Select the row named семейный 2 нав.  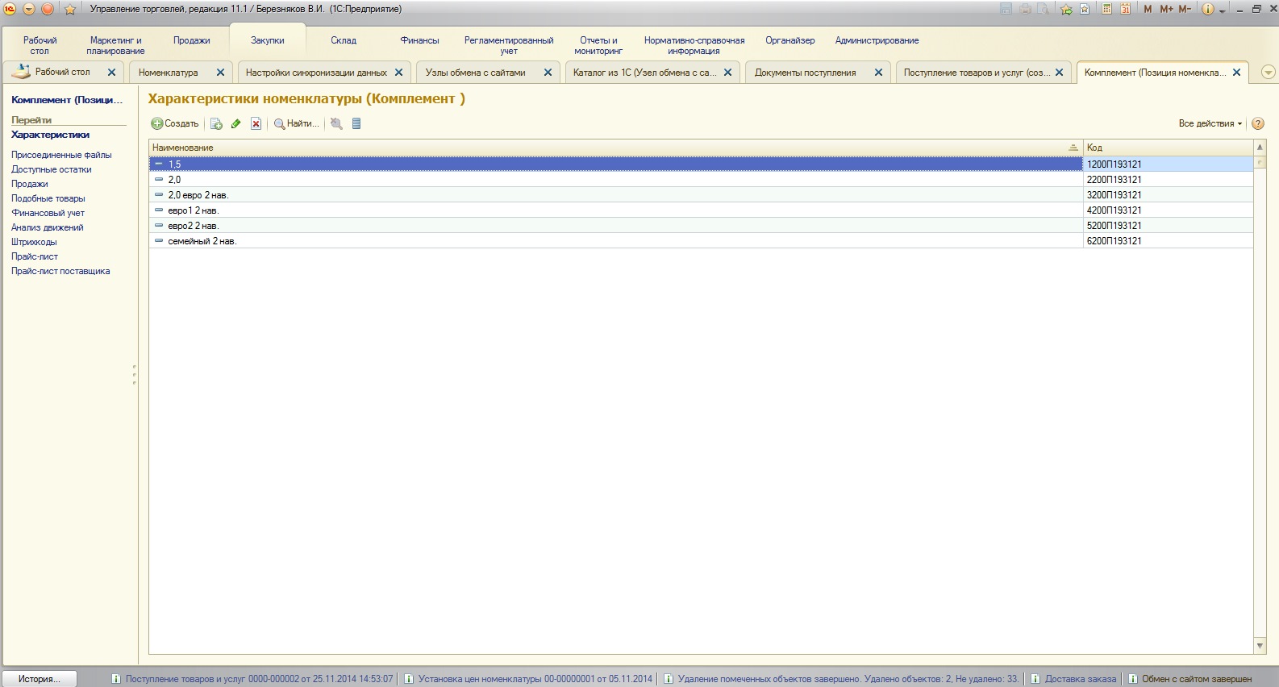point(202,241)
